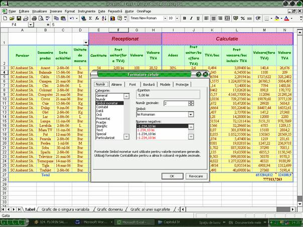Create a new workbook with New icon

5,19
